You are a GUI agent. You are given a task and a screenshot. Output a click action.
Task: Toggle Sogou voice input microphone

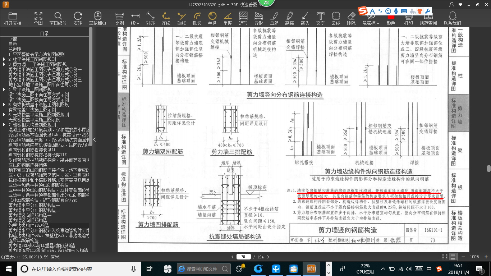click(x=396, y=11)
